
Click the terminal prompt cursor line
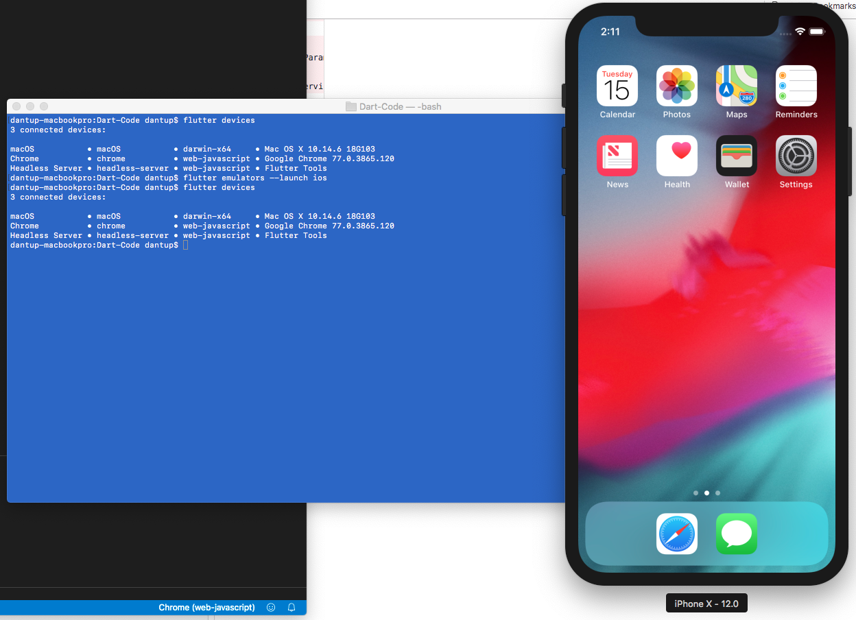click(99, 245)
